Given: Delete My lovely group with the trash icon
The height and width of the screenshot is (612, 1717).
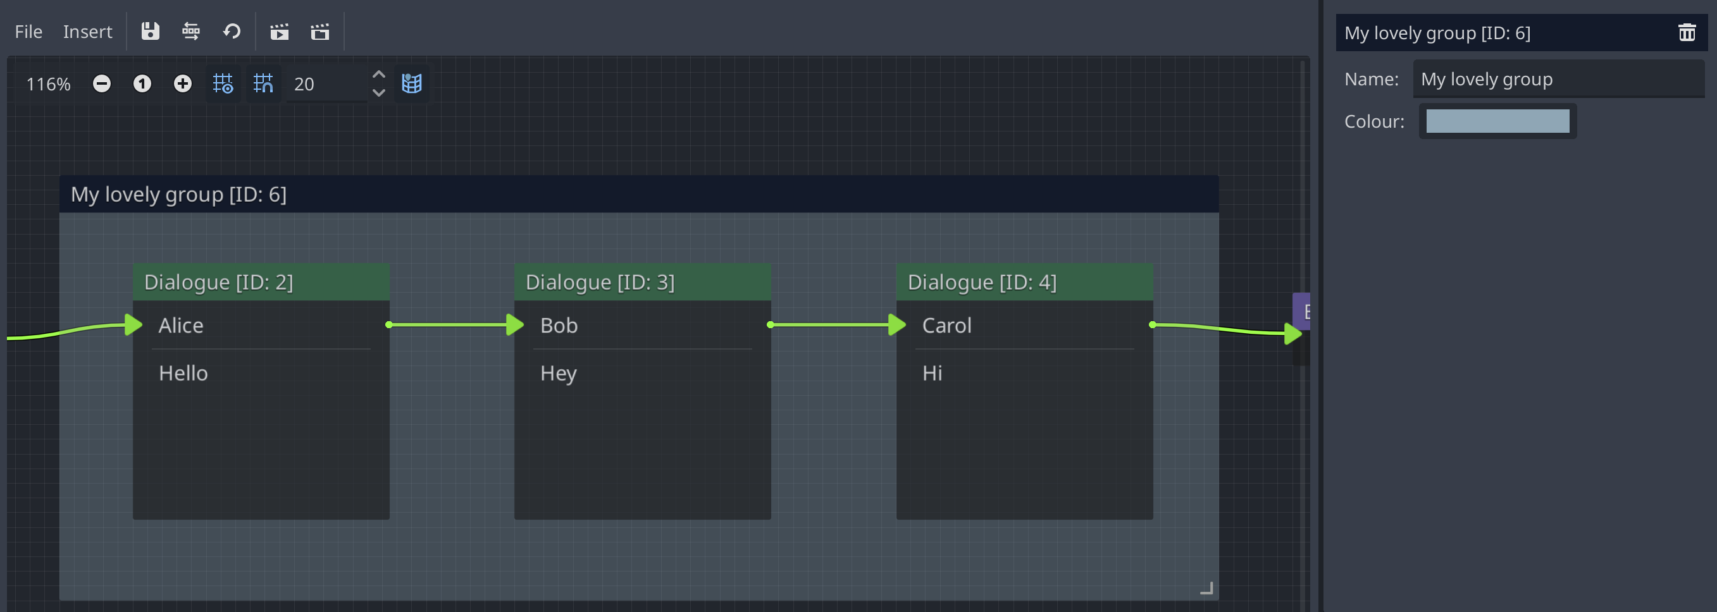Looking at the screenshot, I should [x=1687, y=32].
